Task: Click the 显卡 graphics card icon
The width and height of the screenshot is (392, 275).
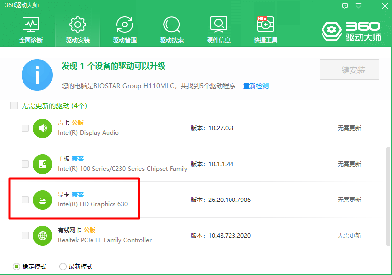Action: point(43,200)
